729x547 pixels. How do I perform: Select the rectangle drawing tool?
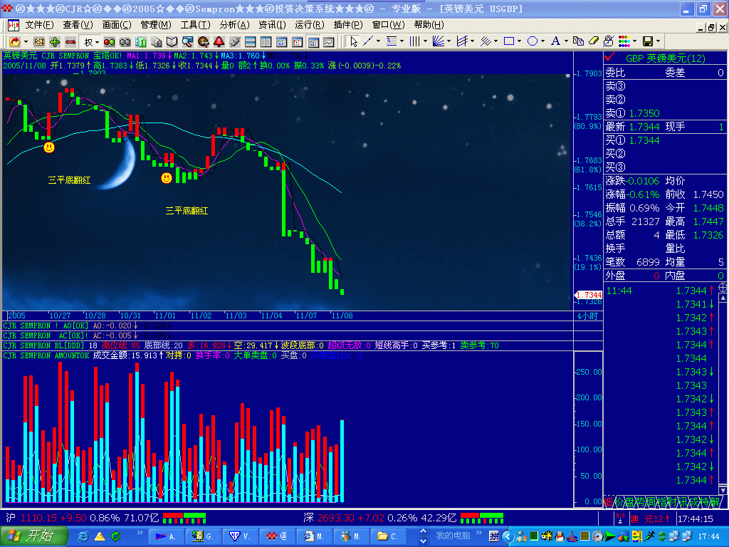pyautogui.click(x=509, y=41)
